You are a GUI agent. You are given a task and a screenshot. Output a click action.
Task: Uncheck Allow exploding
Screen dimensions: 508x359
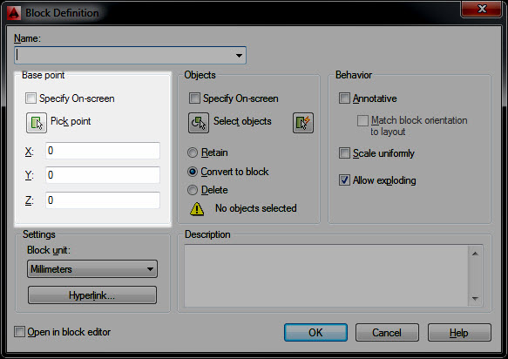point(344,179)
